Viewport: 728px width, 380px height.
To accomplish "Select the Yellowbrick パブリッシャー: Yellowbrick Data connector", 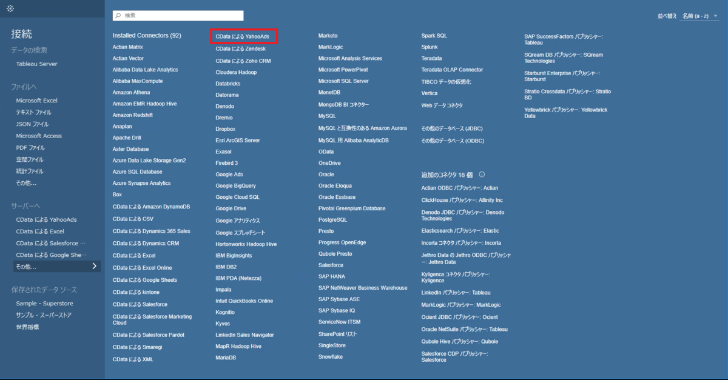I will tap(566, 113).
